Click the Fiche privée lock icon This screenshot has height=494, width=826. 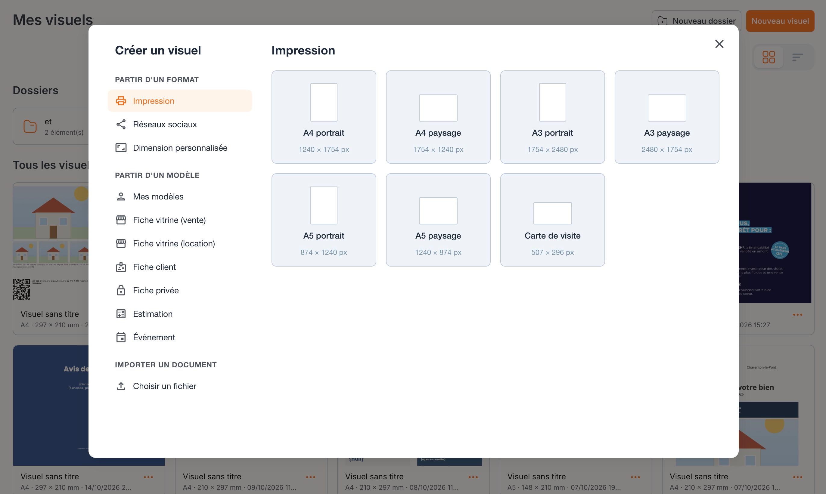tap(121, 290)
